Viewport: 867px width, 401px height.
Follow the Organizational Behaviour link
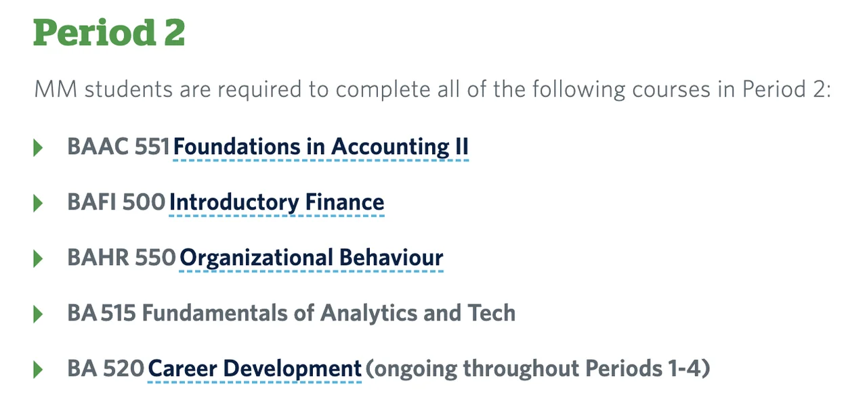pos(312,258)
